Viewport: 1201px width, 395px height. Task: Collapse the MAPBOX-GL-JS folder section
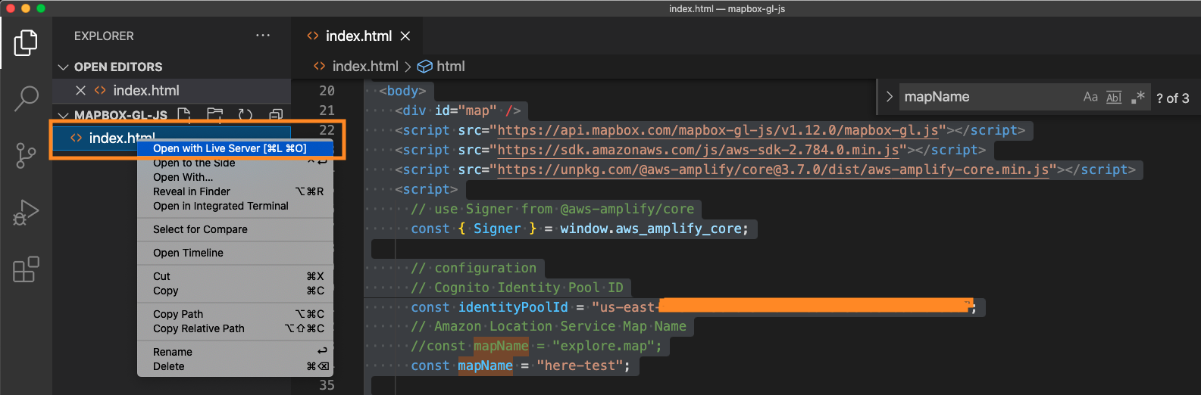pos(64,115)
